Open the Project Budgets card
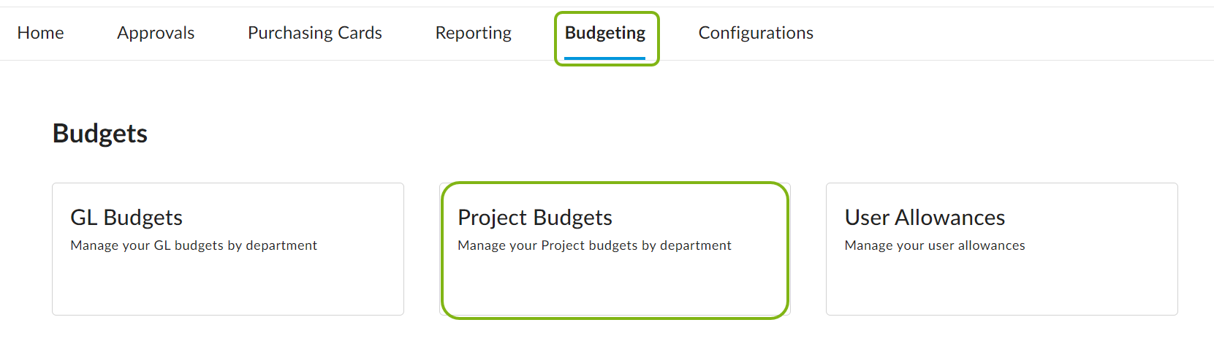 (615, 249)
